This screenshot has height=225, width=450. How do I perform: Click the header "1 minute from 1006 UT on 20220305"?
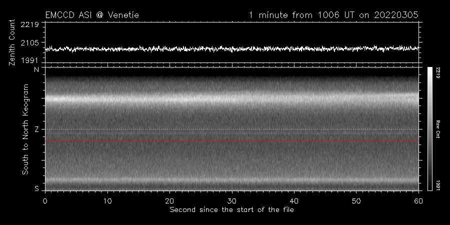(x=334, y=15)
